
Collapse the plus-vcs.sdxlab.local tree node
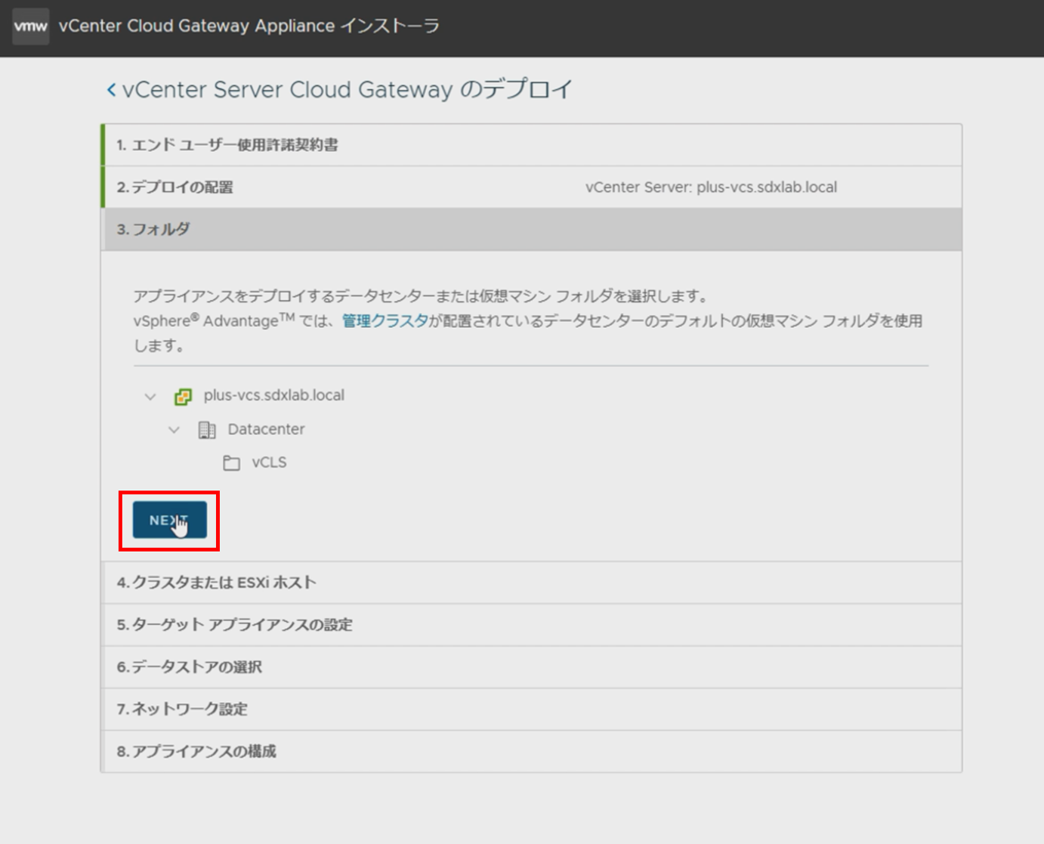click(150, 396)
